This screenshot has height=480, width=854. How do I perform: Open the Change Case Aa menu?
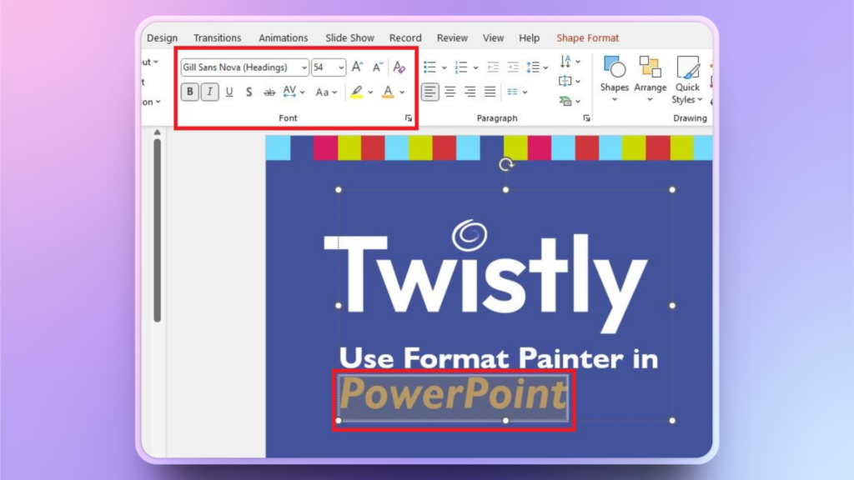[x=326, y=92]
